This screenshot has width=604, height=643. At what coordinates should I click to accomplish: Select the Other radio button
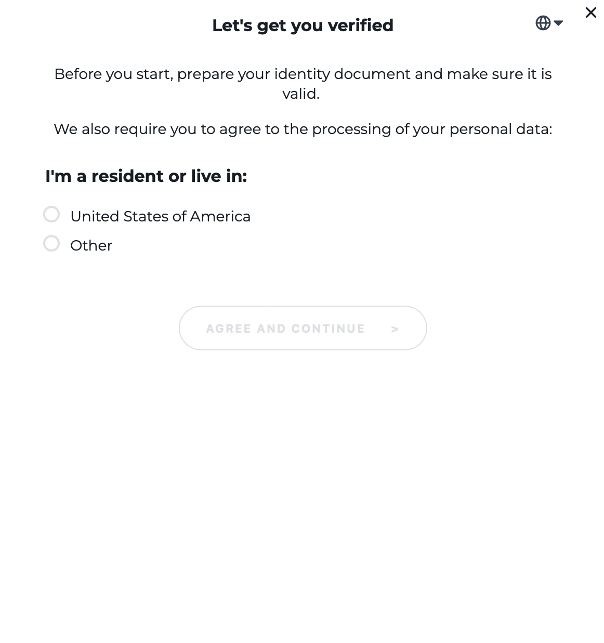click(51, 243)
